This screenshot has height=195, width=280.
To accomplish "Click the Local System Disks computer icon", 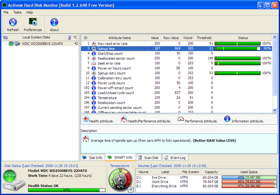I will coord(5,38).
